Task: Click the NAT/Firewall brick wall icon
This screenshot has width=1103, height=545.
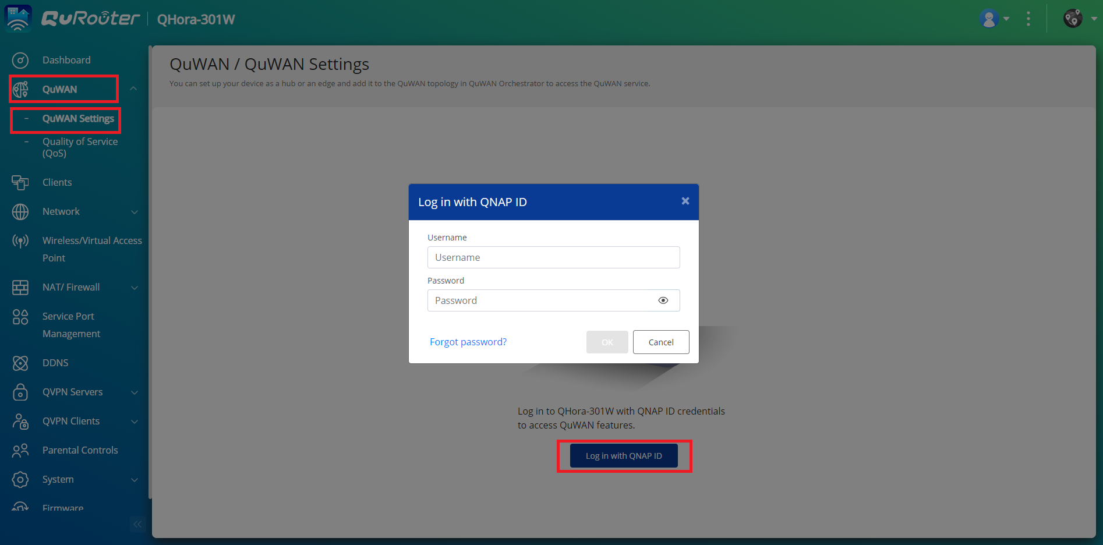Action: (x=20, y=287)
